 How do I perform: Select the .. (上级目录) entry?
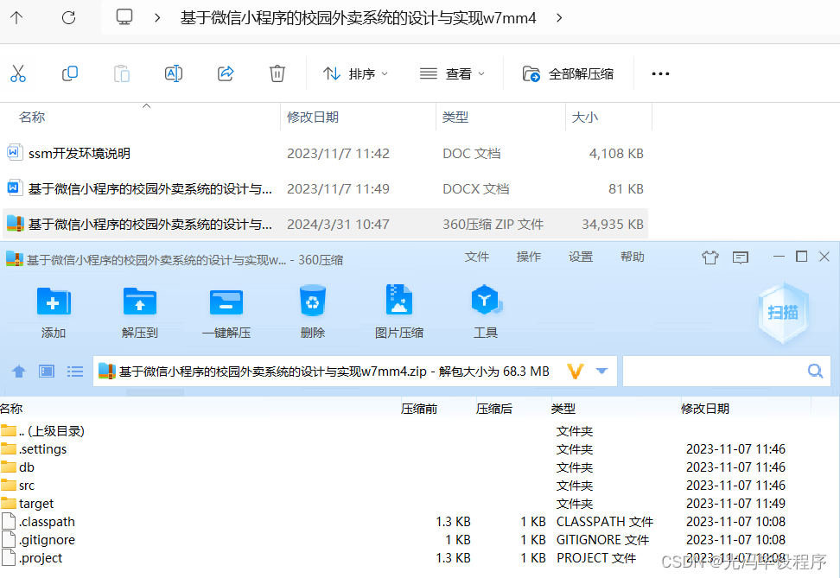tap(43, 430)
